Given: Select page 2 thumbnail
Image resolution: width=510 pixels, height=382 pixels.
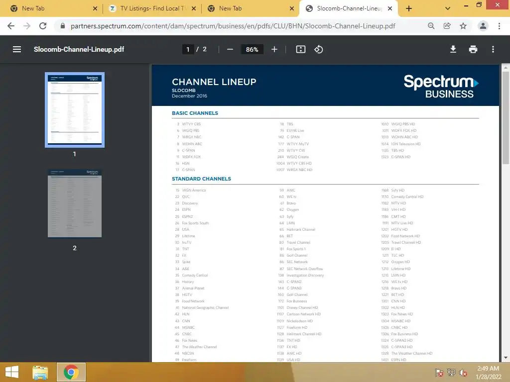Looking at the screenshot, I should (75, 203).
